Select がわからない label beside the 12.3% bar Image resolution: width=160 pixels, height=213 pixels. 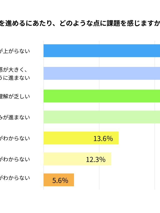pos(15,159)
